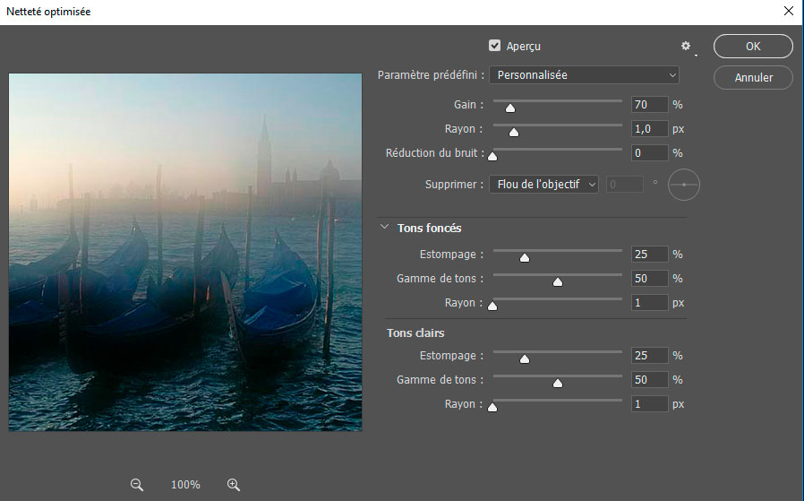The height and width of the screenshot is (501, 804).
Task: Uncheck the Aperçu preview checkbox
Action: click(x=494, y=46)
